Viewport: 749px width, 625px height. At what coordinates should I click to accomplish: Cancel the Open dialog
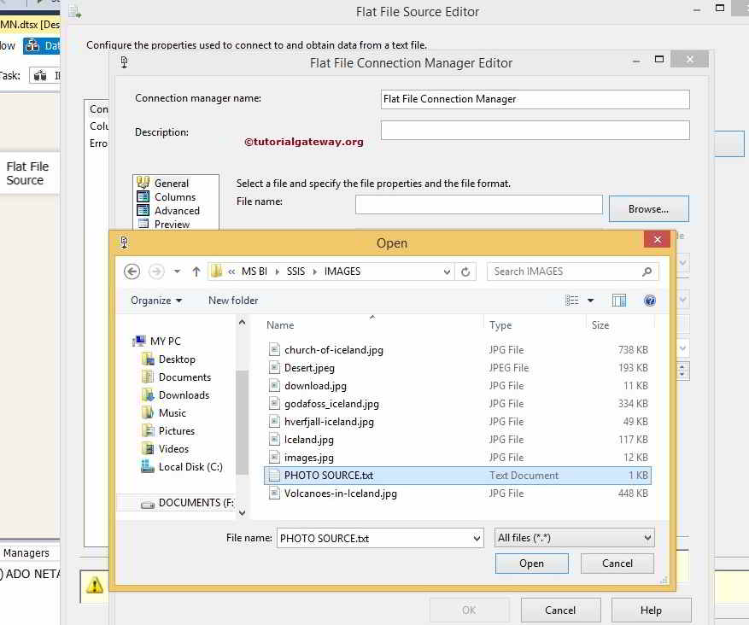617,564
